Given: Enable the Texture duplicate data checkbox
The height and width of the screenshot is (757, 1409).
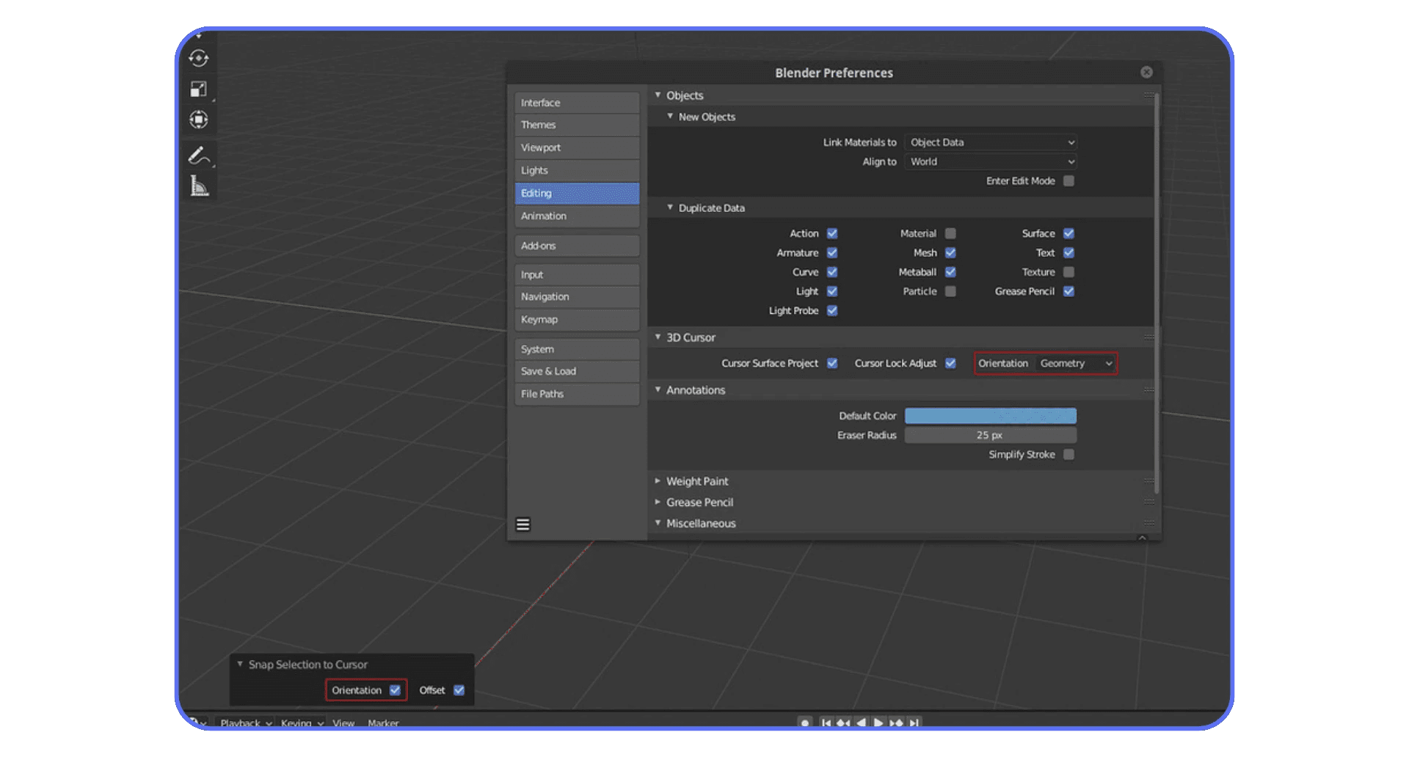Looking at the screenshot, I should (x=1068, y=271).
